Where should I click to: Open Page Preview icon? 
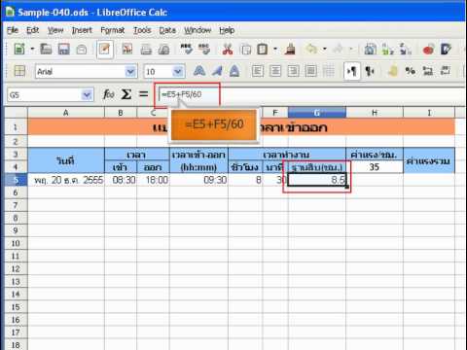pyautogui.click(x=163, y=50)
